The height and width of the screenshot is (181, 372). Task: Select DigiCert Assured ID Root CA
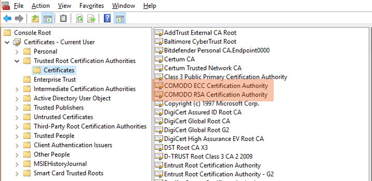coord(203,112)
